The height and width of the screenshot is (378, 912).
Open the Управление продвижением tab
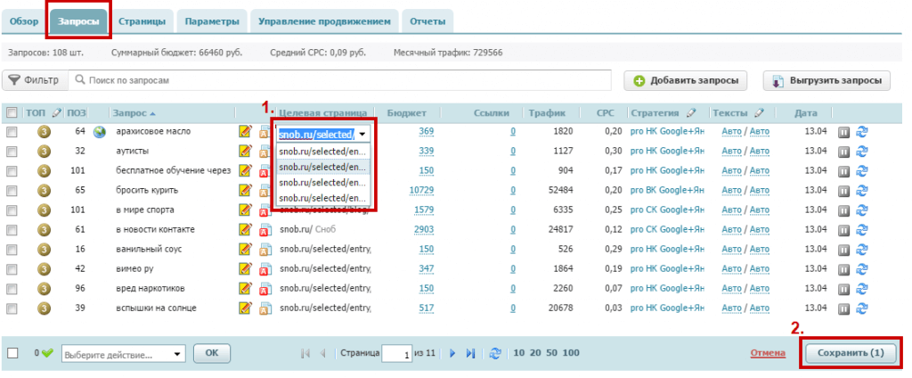coord(324,21)
